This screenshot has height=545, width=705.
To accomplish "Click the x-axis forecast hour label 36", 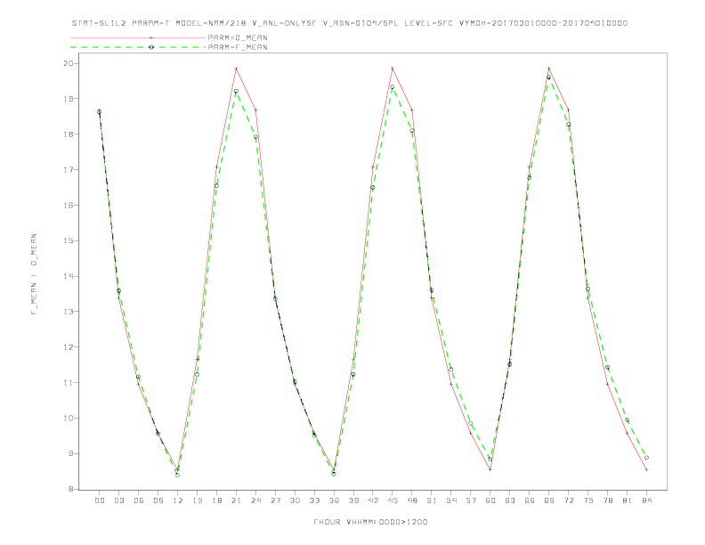I will pos(334,500).
